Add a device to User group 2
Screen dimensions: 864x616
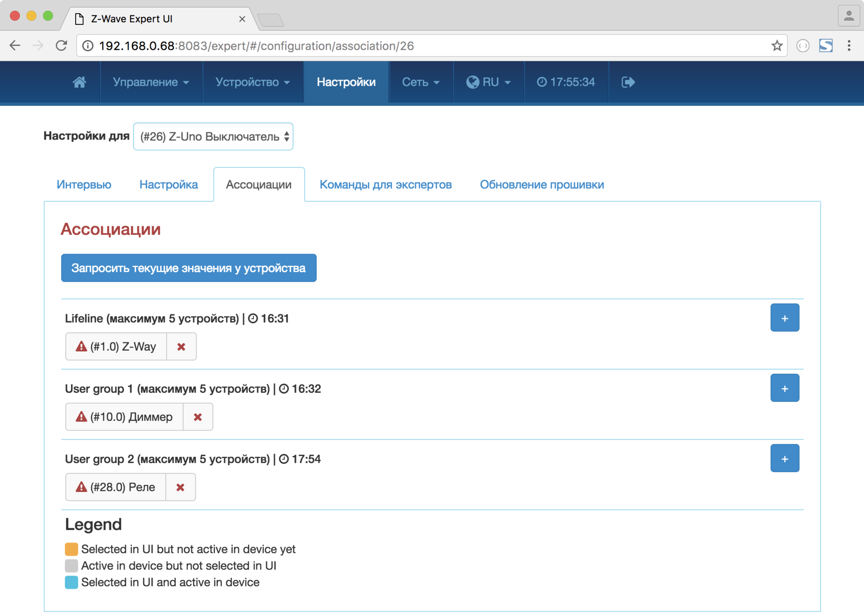click(x=784, y=458)
